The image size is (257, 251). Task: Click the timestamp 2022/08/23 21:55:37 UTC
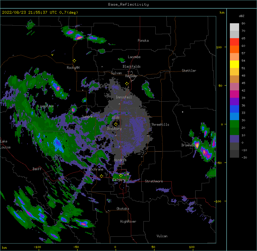(x=30, y=13)
